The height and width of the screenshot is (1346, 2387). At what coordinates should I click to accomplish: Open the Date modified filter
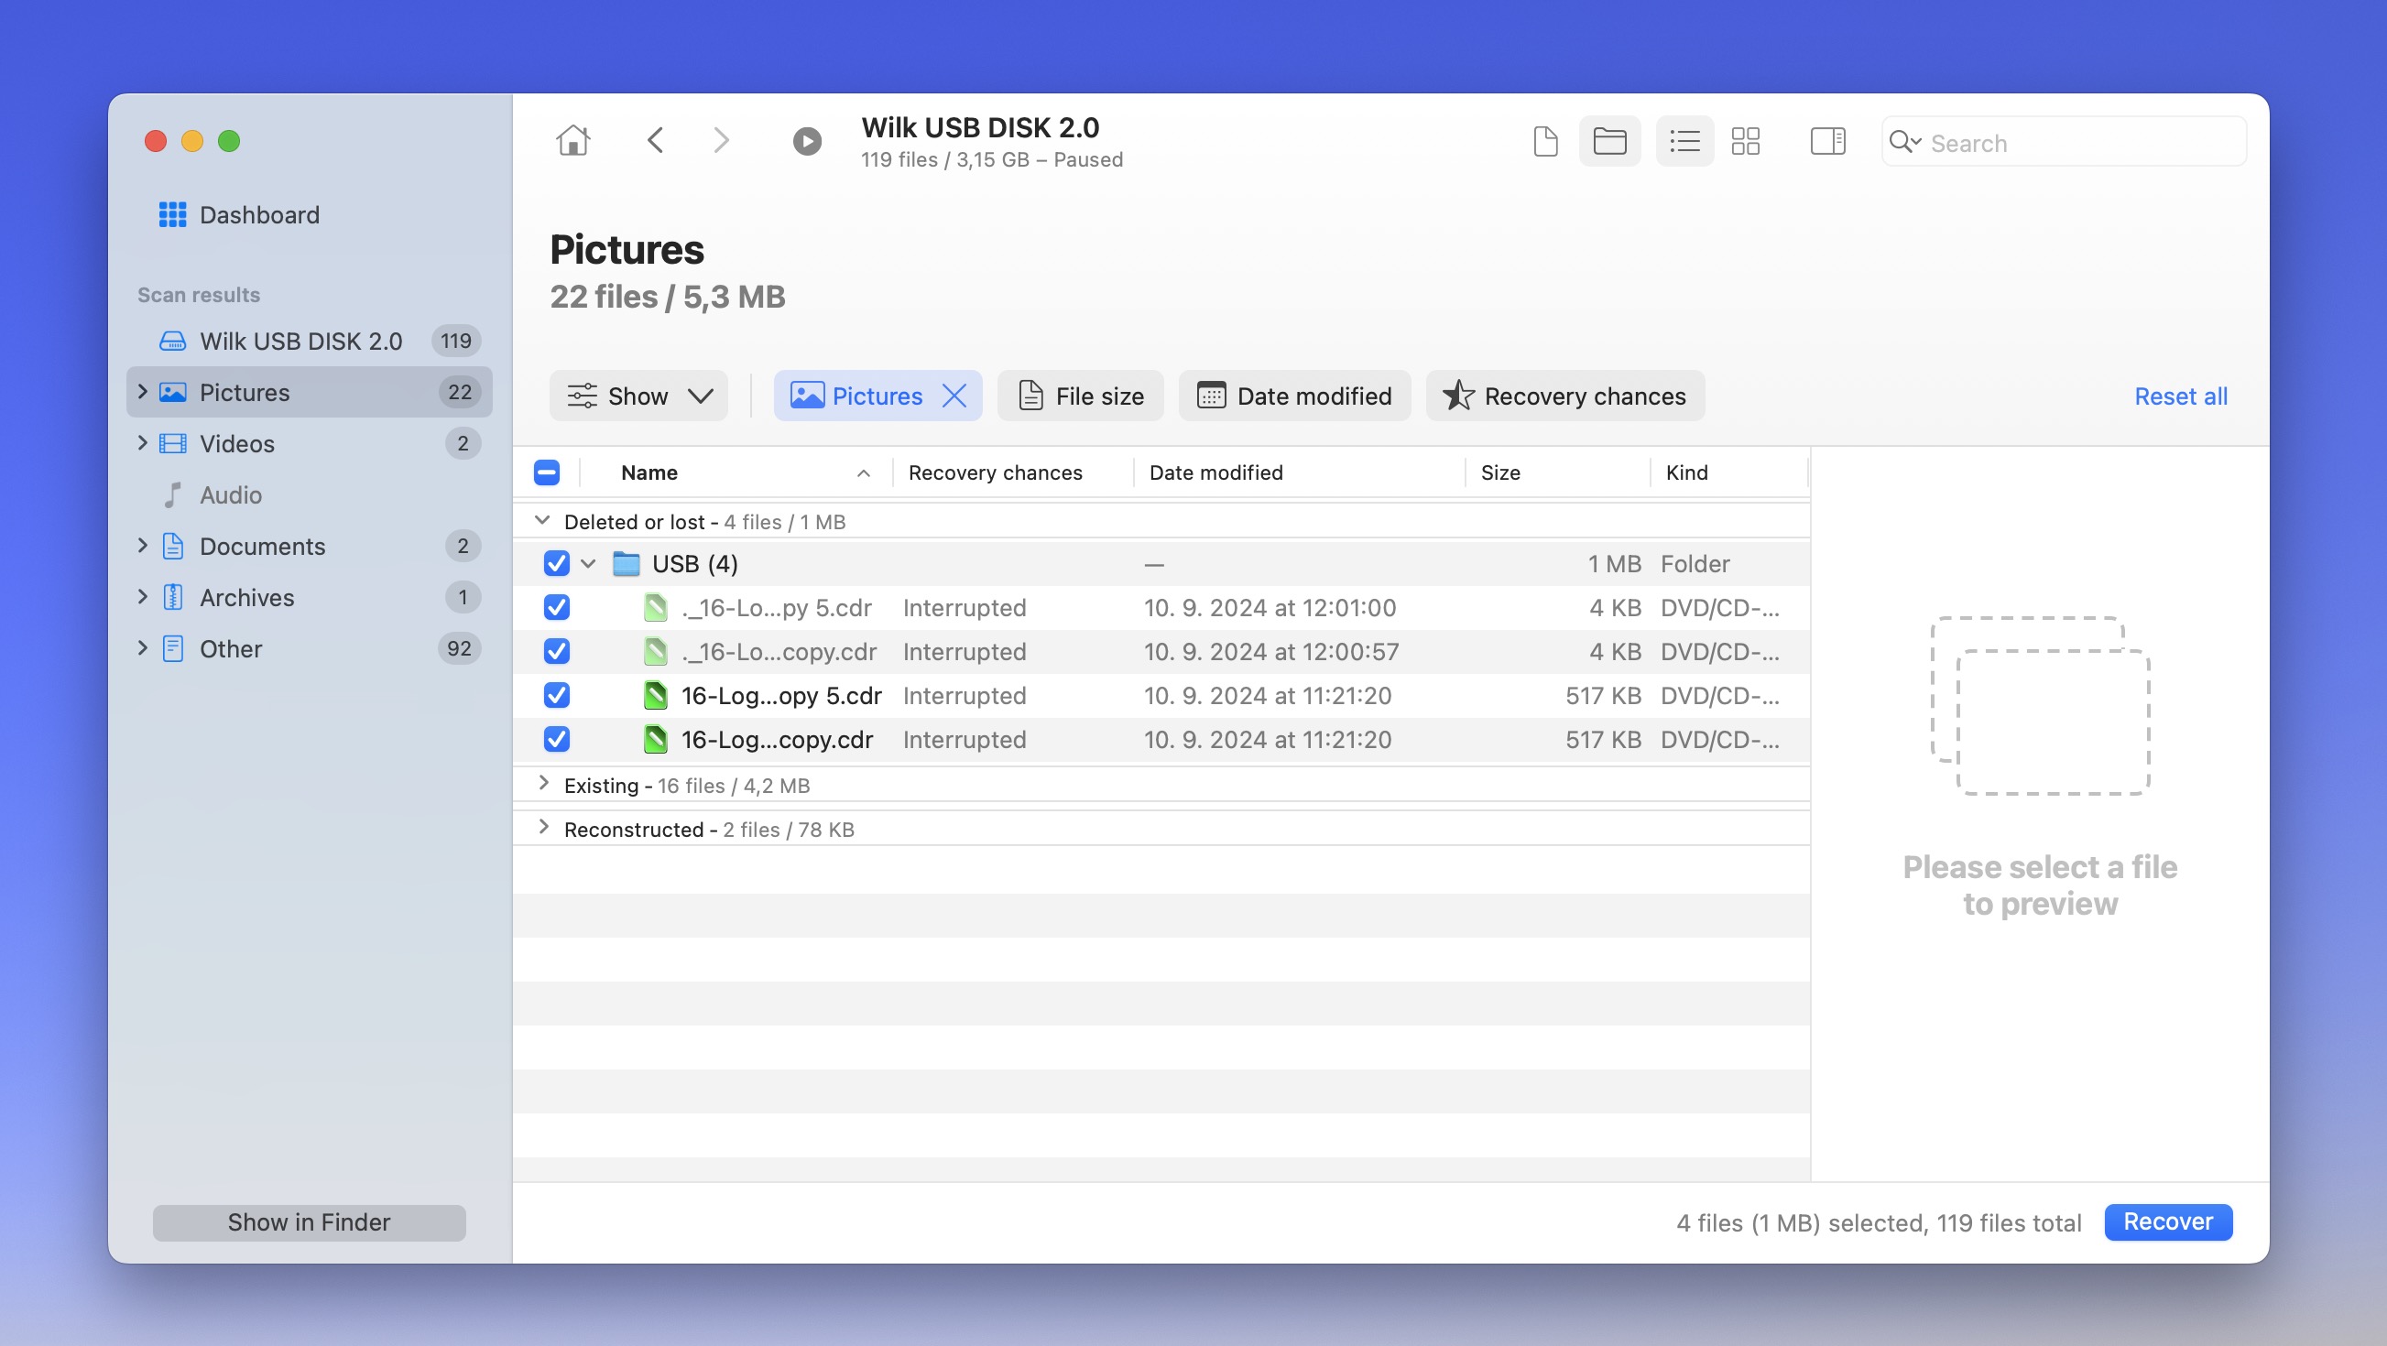pyautogui.click(x=1294, y=396)
